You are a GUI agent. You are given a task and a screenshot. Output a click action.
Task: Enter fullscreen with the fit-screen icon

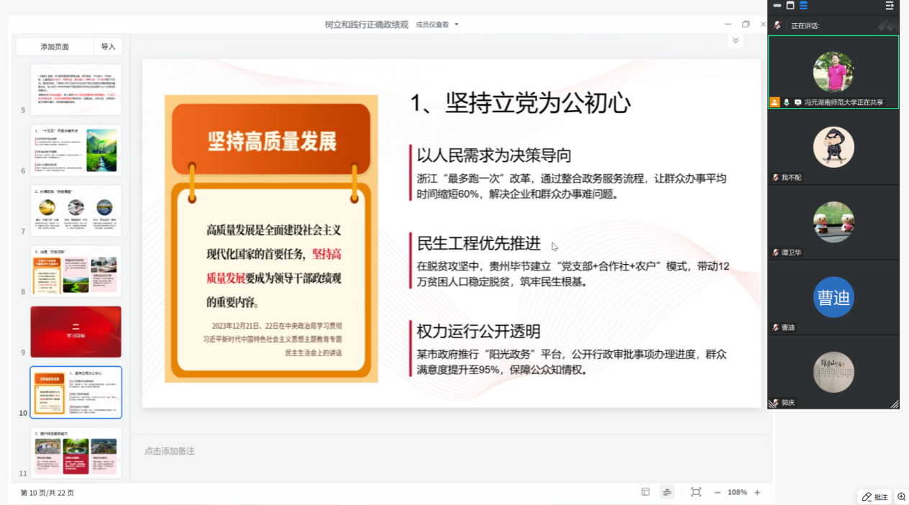(695, 492)
